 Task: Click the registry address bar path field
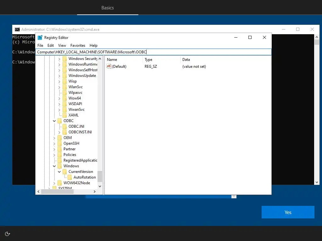click(153, 52)
